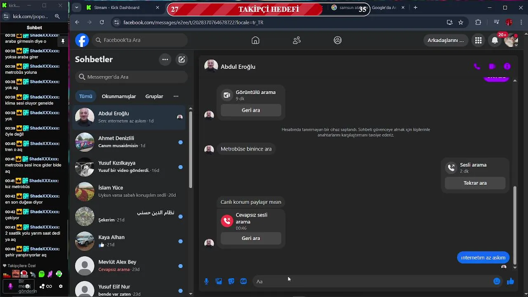Start a voice call with Abdul Eroğlu
Viewport: 528px width, 297px height.
coord(477,66)
